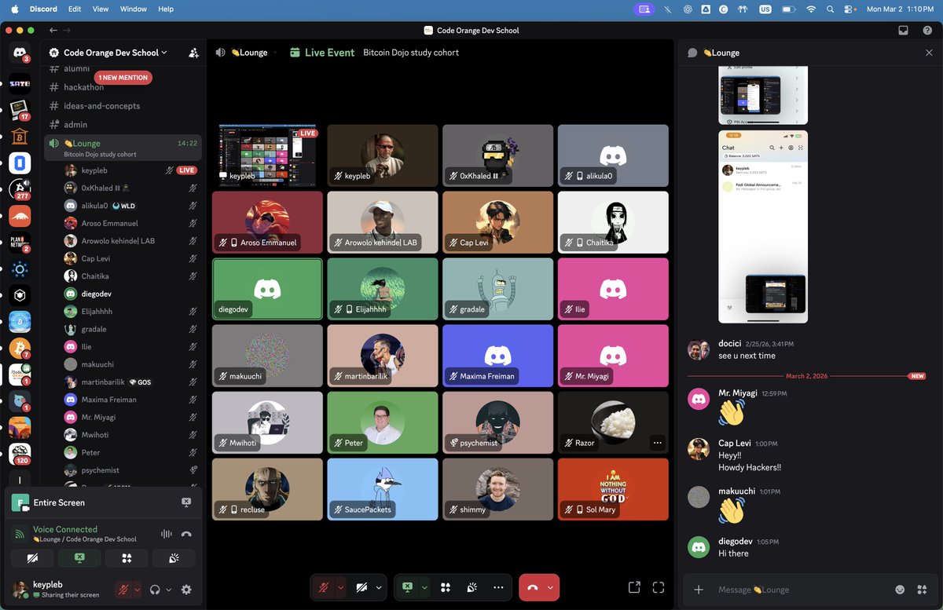Image resolution: width=943 pixels, height=610 pixels.
Task: Select the SaucePackets video tile
Action: (383, 489)
